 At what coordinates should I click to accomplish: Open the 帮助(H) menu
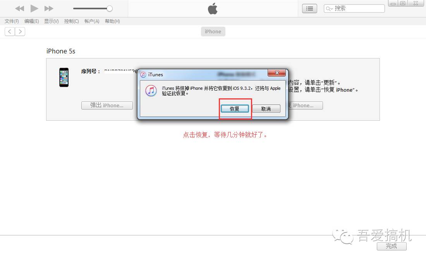tap(112, 21)
